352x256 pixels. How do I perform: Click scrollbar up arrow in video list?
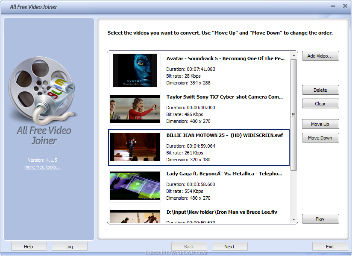click(x=294, y=55)
